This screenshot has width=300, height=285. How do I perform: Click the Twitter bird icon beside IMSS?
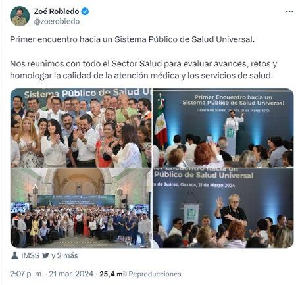coord(45,255)
